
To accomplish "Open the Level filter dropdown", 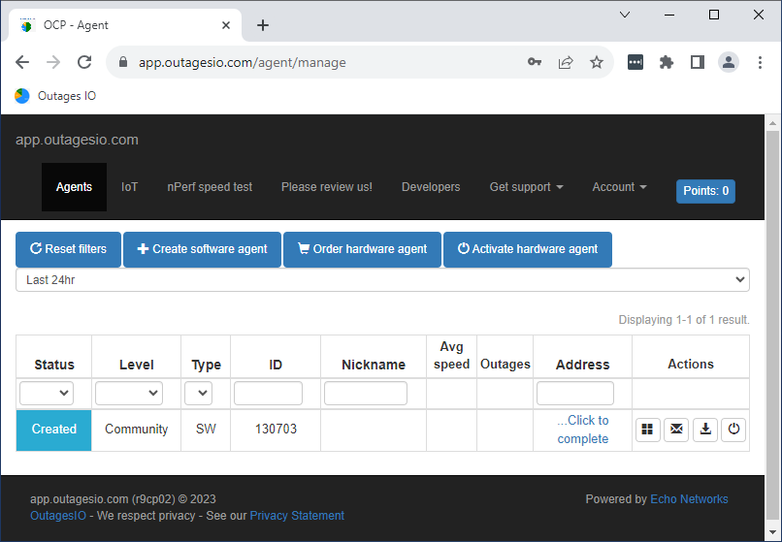I will click(129, 393).
